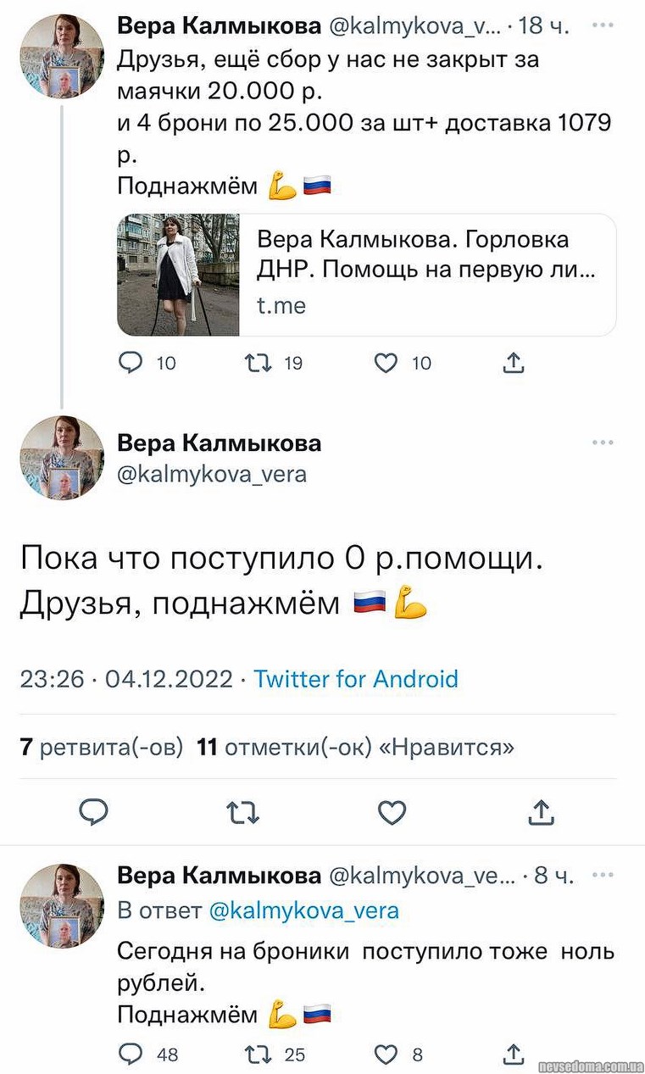Retweet the main tweet about 0 р. помощи
645x1074 pixels.
point(243,813)
